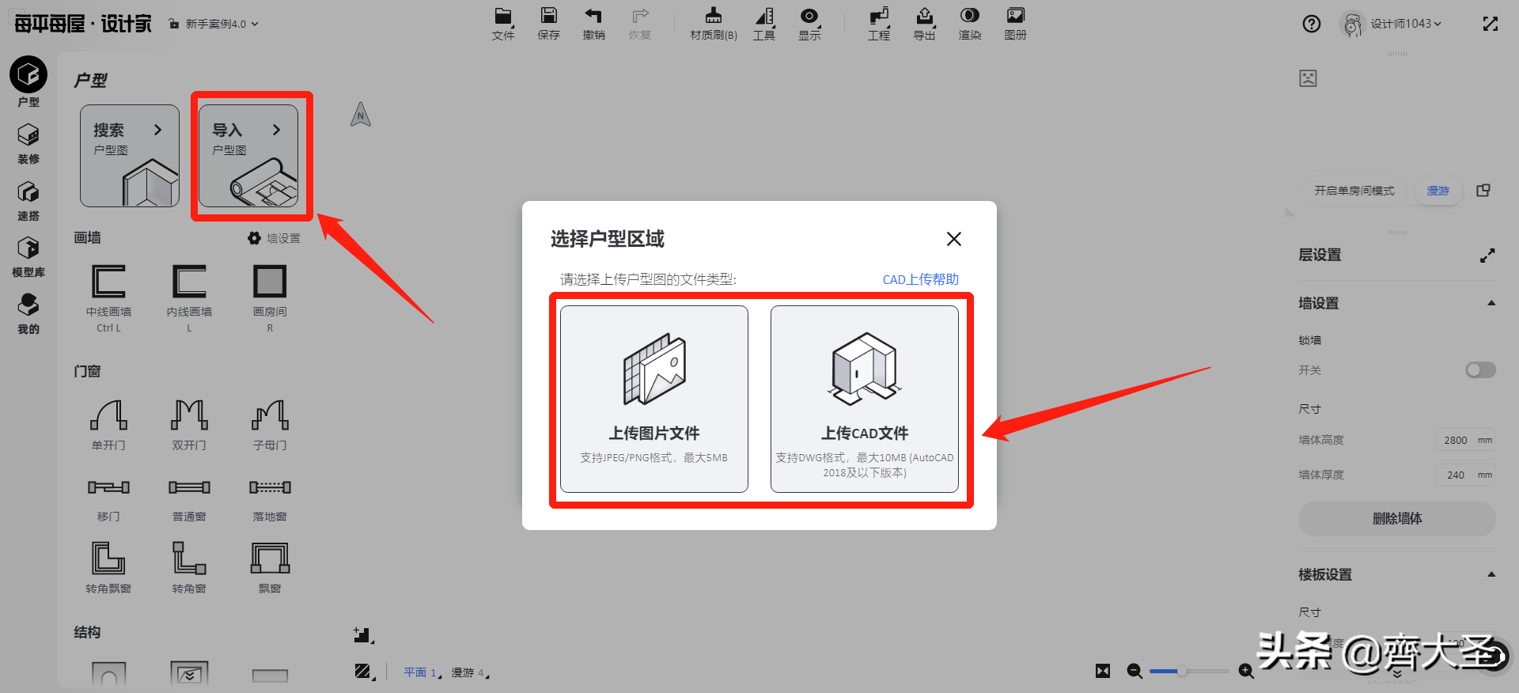Collapse the 墙设置 section
Screen dimensions: 1519x693
pos(1491,303)
